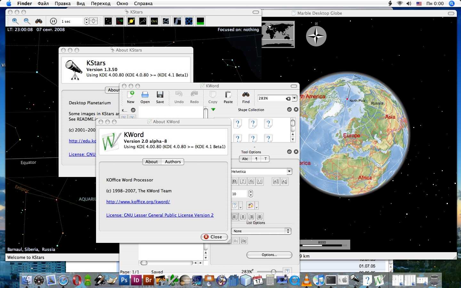Screen dimensions: 461x288
Task: Close the Shape Collection docker
Action: click(x=296, y=109)
